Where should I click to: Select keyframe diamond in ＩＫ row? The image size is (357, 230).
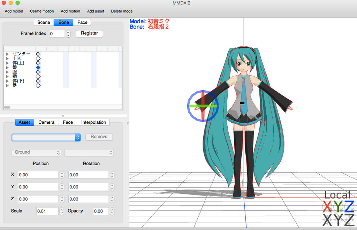coord(38,59)
